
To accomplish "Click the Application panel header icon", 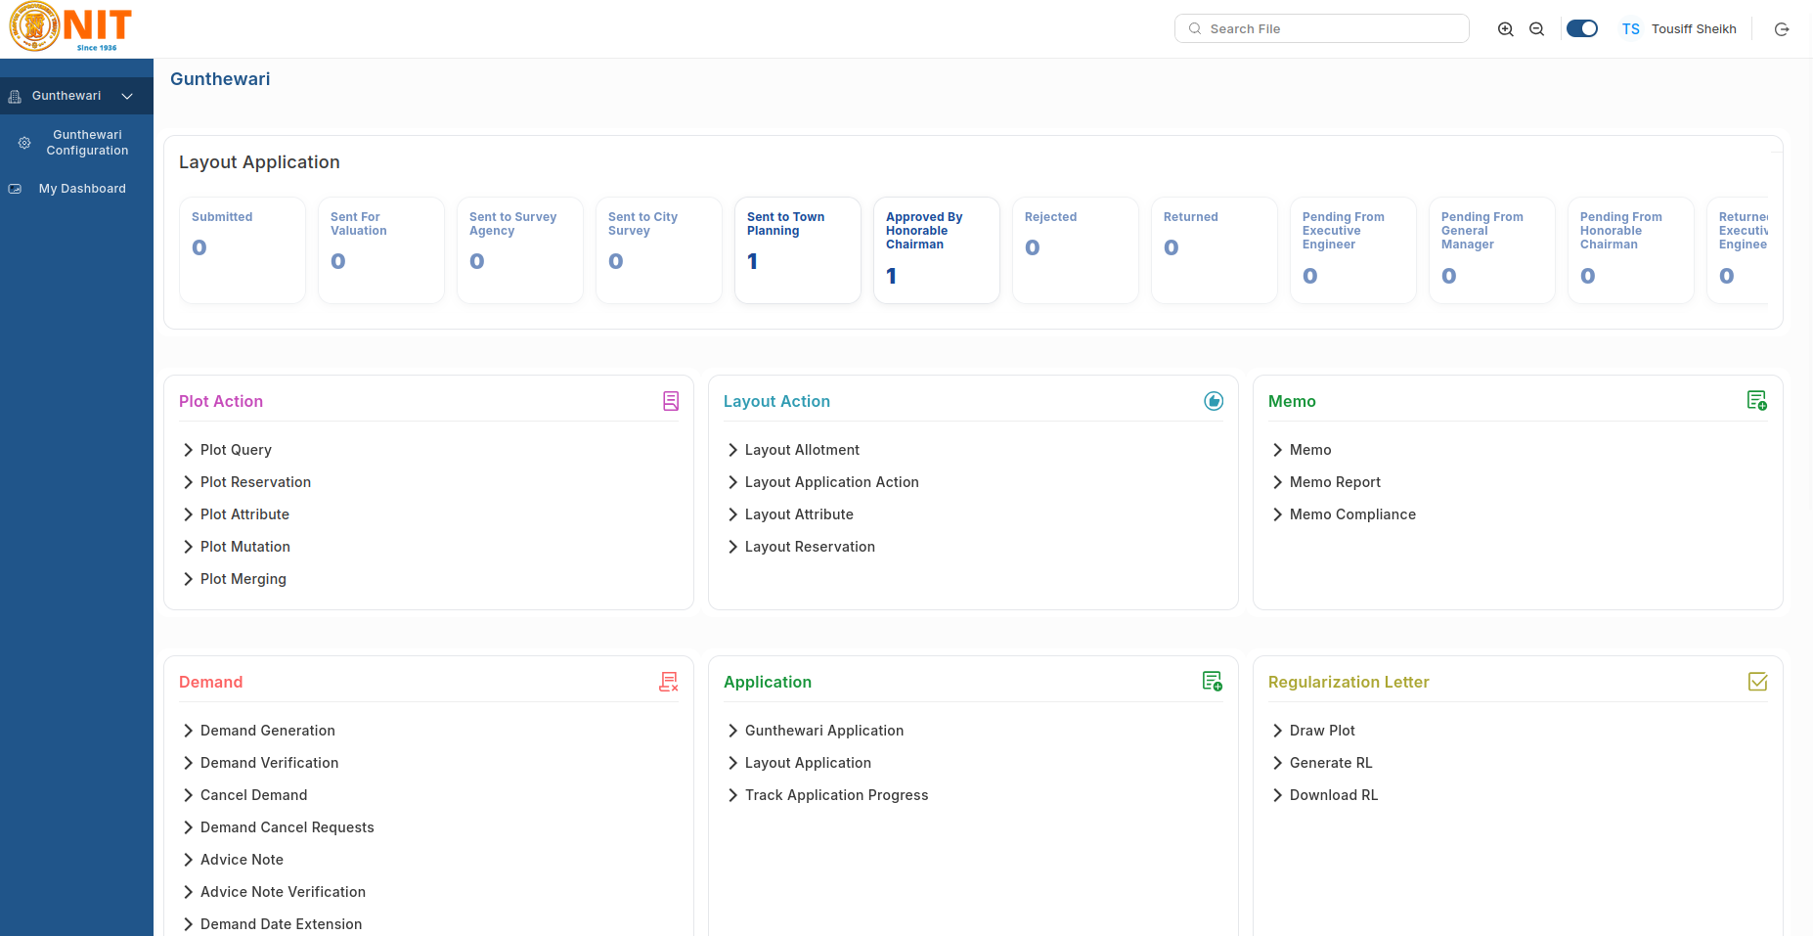I will coord(1213,682).
